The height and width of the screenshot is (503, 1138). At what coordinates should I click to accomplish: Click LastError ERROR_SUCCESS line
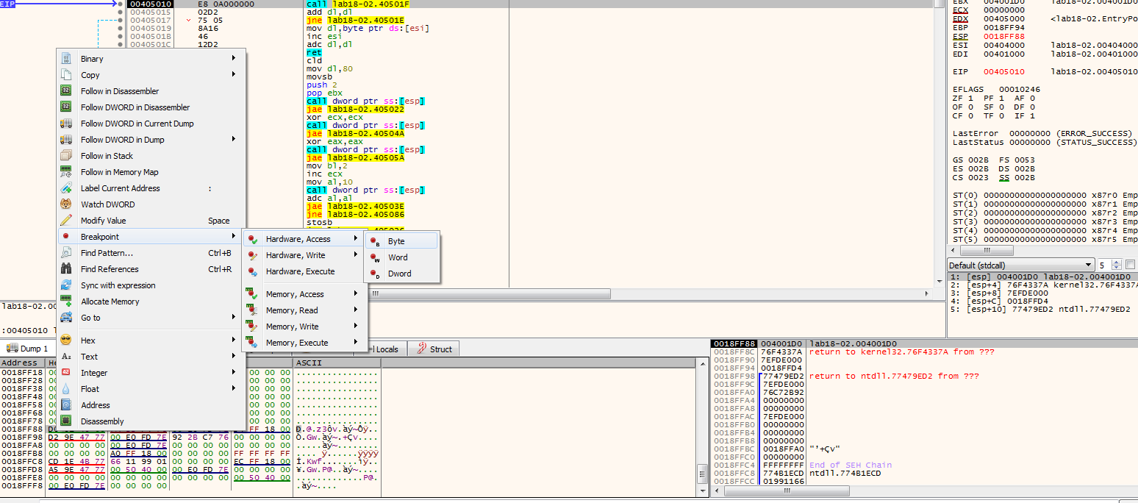(x=1044, y=133)
